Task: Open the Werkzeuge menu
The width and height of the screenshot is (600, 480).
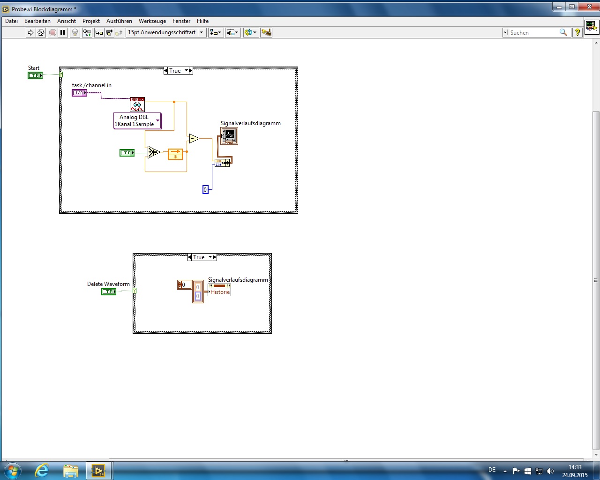Action: [x=152, y=21]
